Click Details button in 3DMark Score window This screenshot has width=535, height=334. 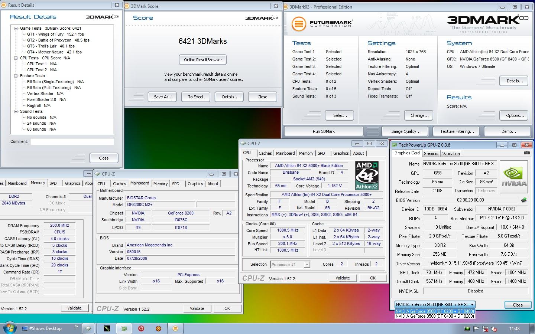tap(230, 97)
